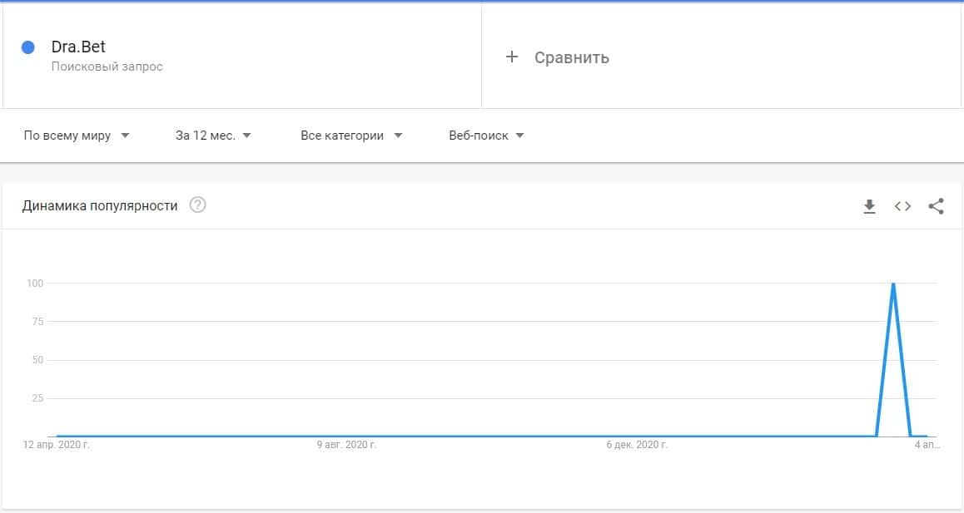Click the 9 авг. 2020 г. date label

[x=346, y=446]
